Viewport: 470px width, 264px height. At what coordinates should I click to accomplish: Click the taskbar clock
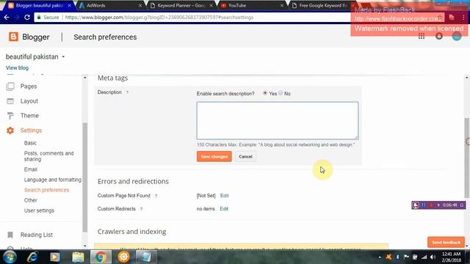(x=451, y=257)
